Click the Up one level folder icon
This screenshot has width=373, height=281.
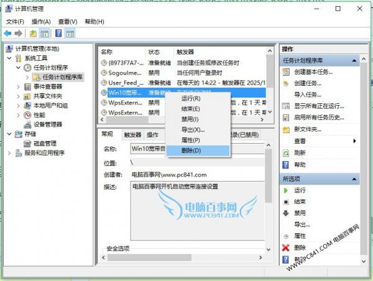point(33,34)
